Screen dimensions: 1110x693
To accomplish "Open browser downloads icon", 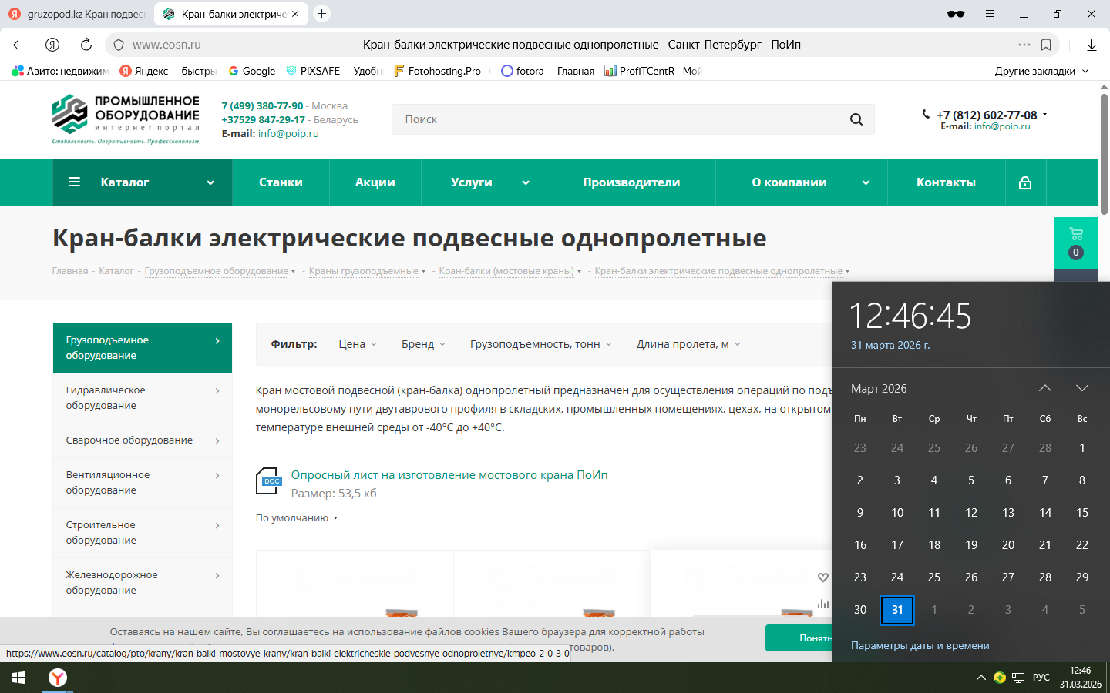I will tap(1091, 45).
